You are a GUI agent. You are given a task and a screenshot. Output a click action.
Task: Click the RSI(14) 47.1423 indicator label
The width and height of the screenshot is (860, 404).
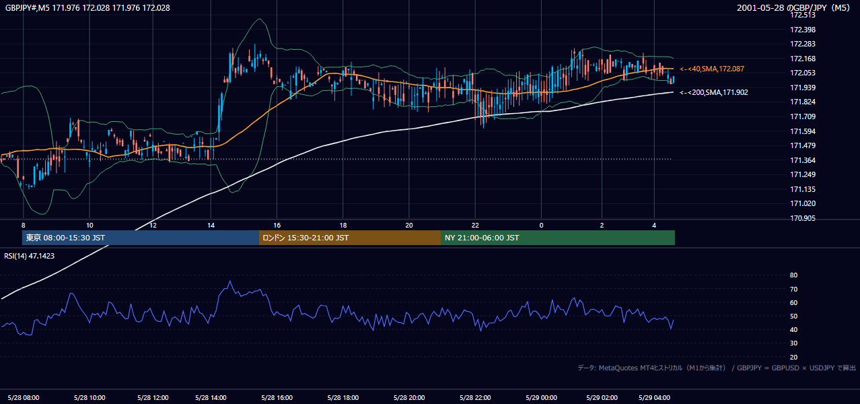(x=30, y=256)
